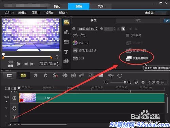Viewport: 170px width, 128px height.
Task: Open the media library icon
Action: [66, 22]
